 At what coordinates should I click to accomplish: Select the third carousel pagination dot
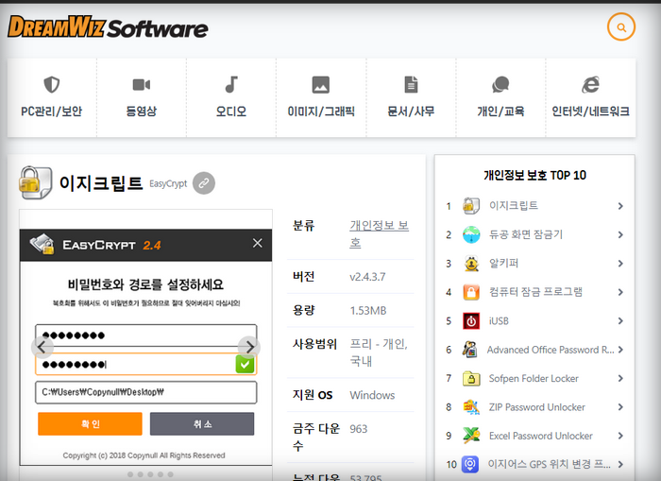(150, 474)
